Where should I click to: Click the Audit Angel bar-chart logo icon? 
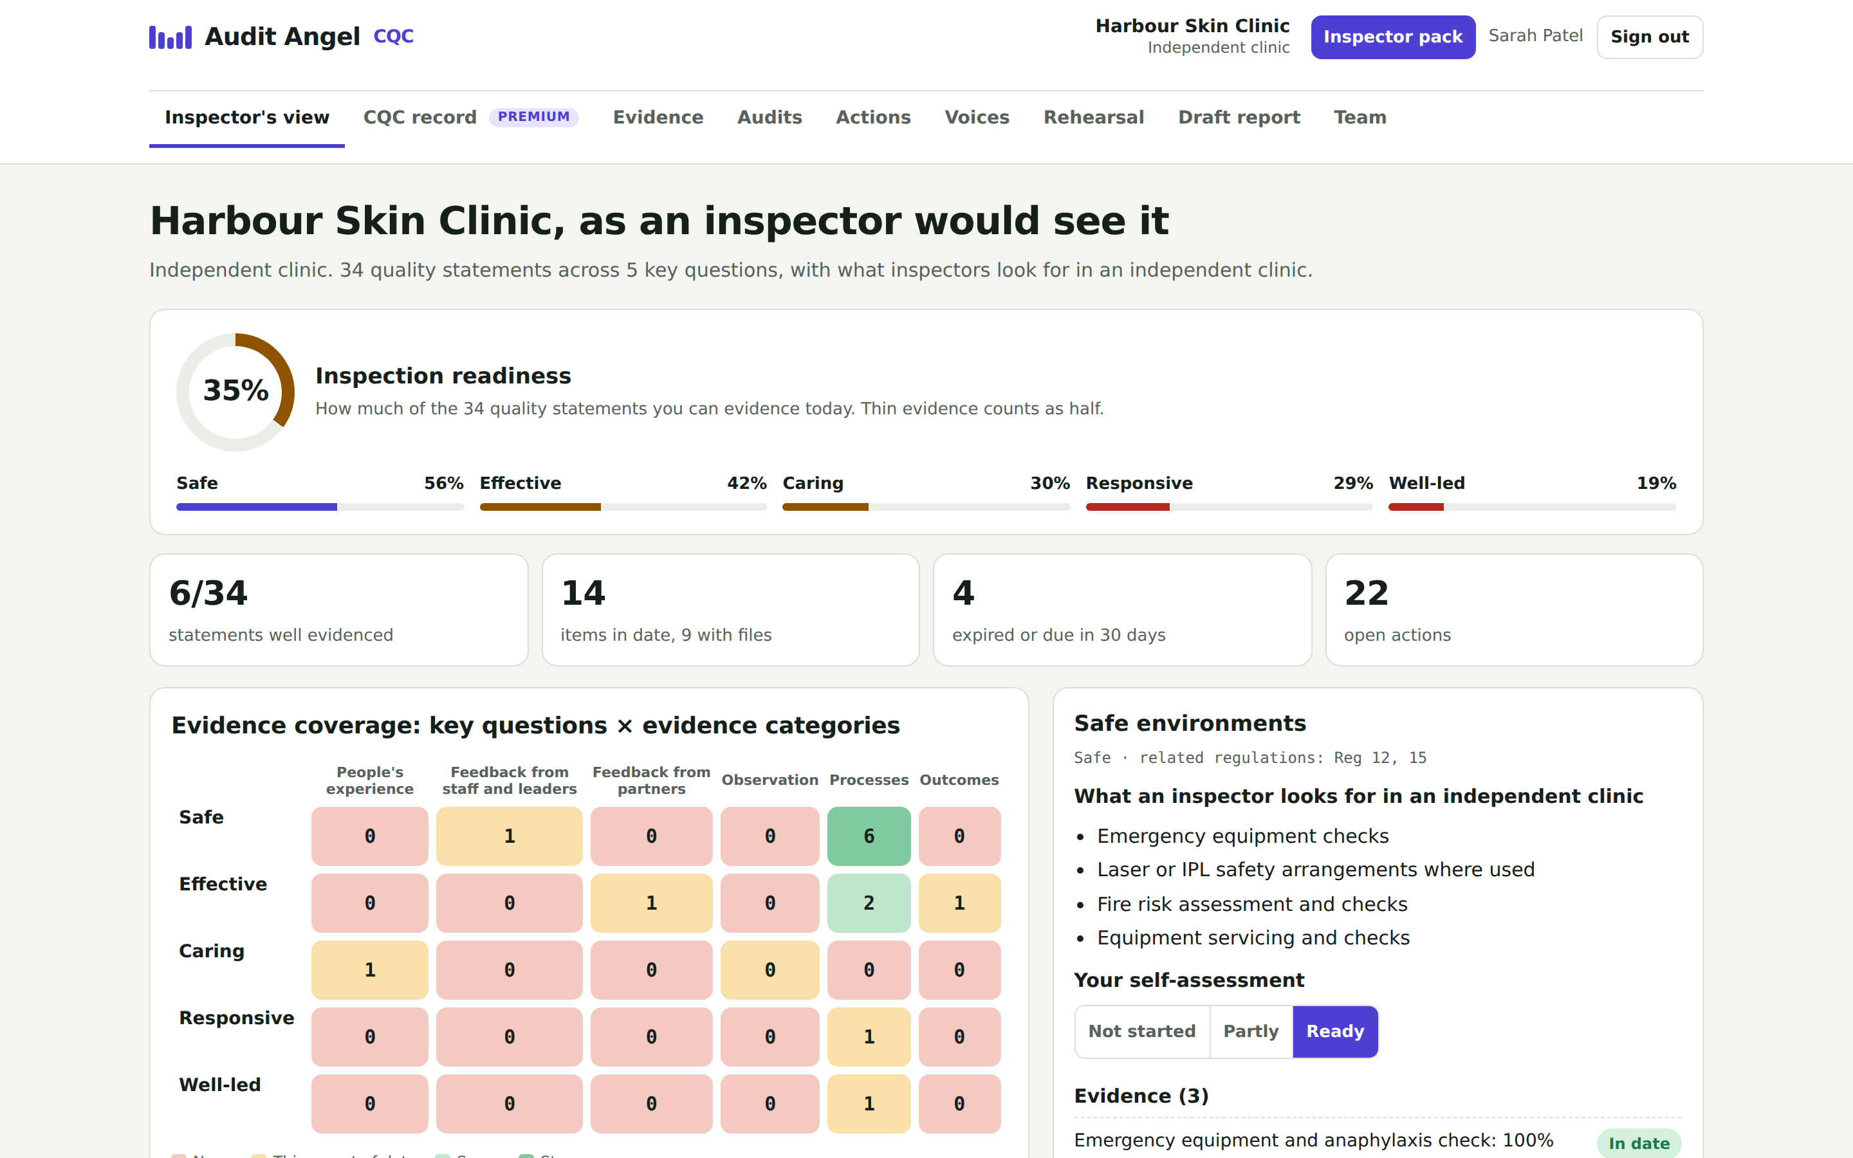tap(170, 37)
